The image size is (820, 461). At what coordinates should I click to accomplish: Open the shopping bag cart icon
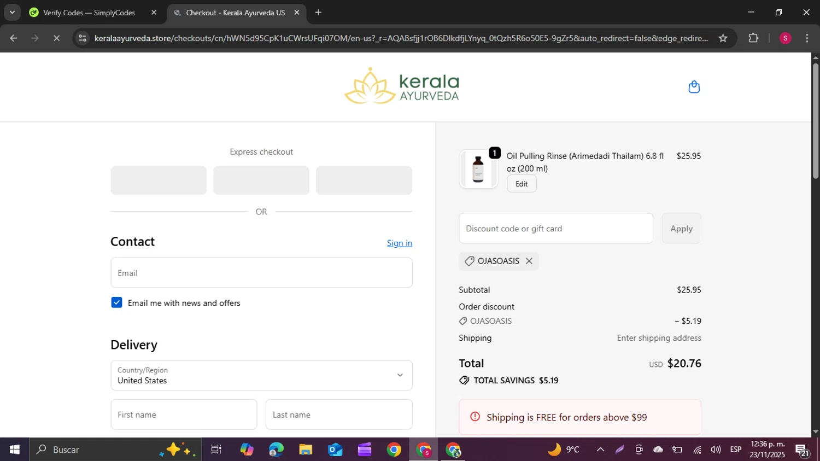(x=694, y=87)
